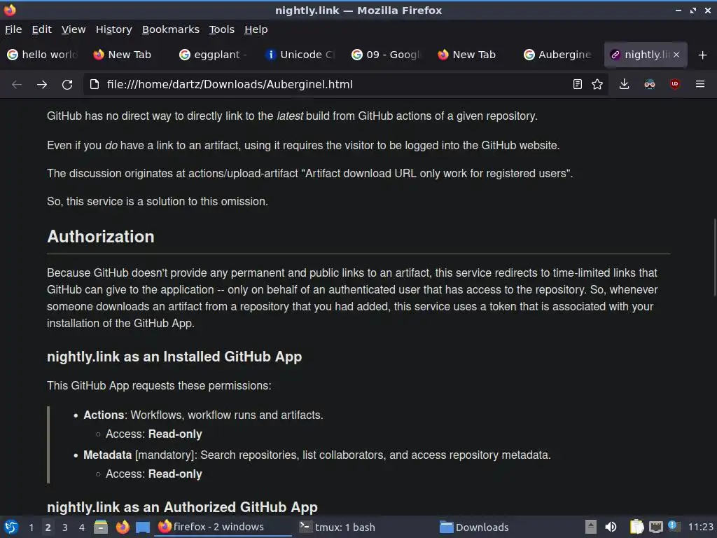Click 'This GitHub App requests these permissions:' text
This screenshot has width=717, height=538.
[159, 386]
